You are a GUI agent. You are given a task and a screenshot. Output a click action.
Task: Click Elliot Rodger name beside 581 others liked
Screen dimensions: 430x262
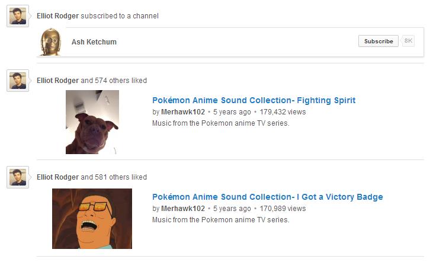(57, 177)
